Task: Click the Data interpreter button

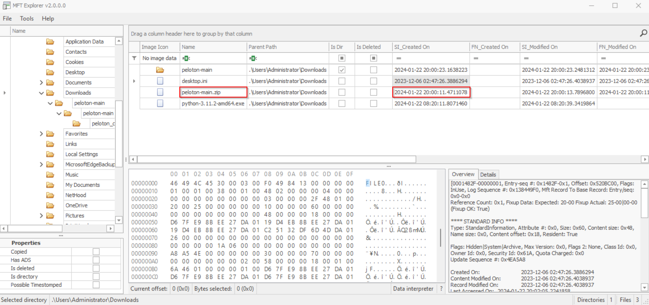Action: 413,289
